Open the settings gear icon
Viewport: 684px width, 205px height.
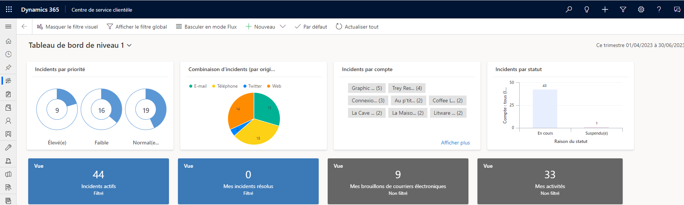point(641,9)
